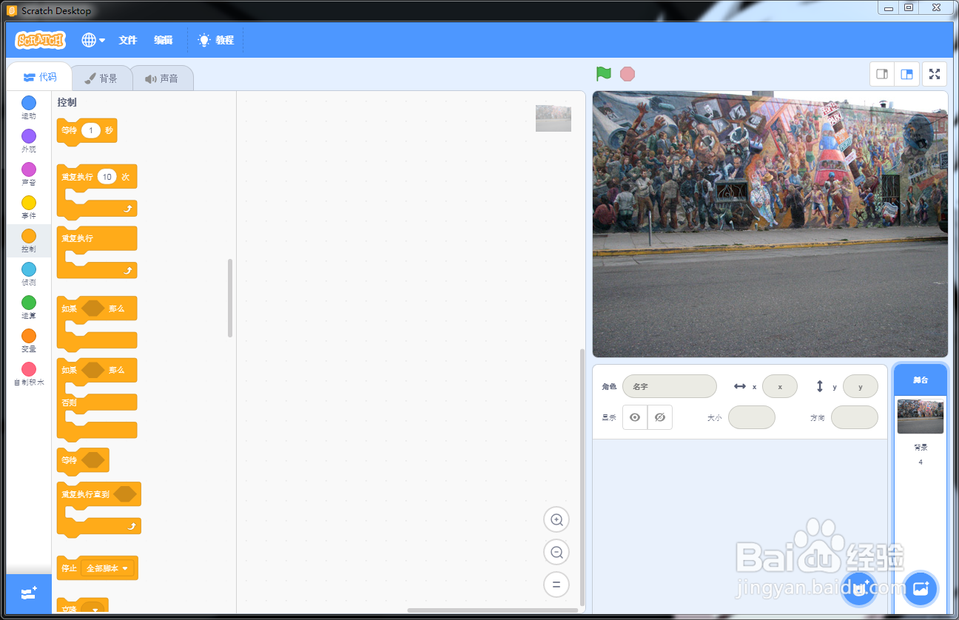Enter full screen stage mode

tap(935, 74)
